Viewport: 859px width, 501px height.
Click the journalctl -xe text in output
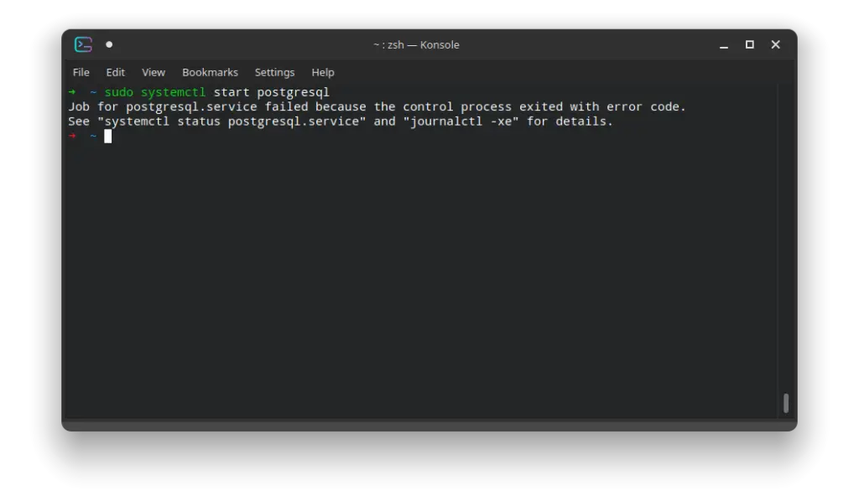click(460, 121)
